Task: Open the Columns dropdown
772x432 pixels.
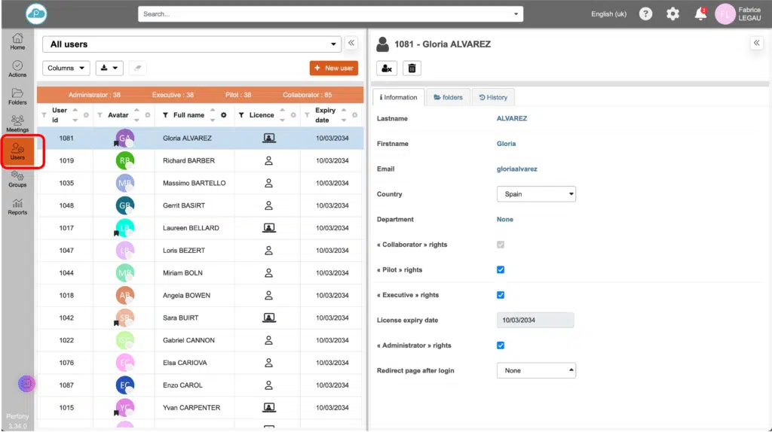Action: pyautogui.click(x=66, y=68)
